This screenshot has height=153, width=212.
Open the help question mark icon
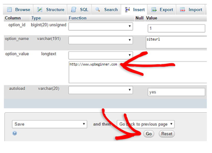click(x=15, y=133)
